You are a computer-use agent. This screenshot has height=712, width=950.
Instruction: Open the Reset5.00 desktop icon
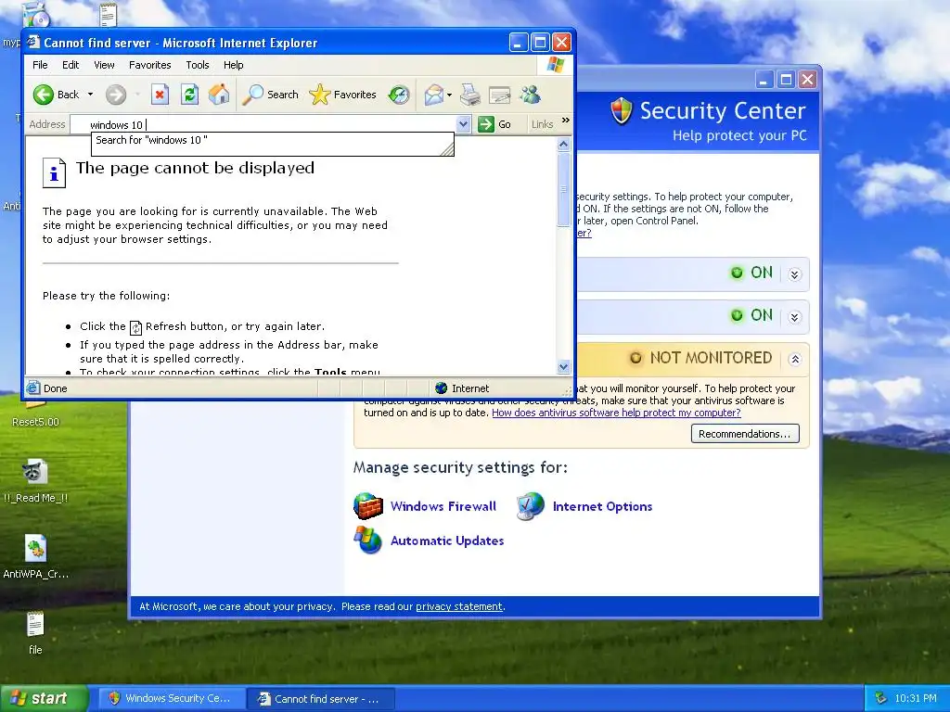35,414
